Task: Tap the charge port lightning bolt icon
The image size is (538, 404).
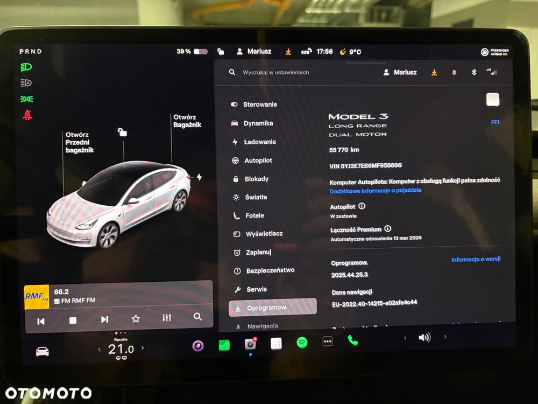Action: (200, 177)
